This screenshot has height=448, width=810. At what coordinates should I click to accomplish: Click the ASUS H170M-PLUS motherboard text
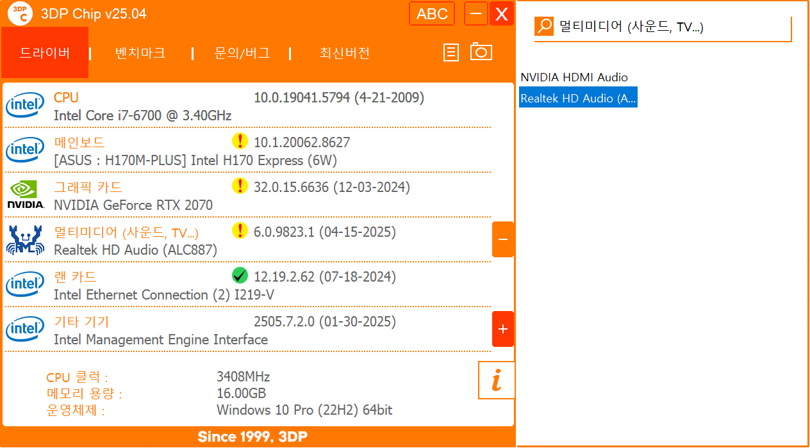coord(195,161)
